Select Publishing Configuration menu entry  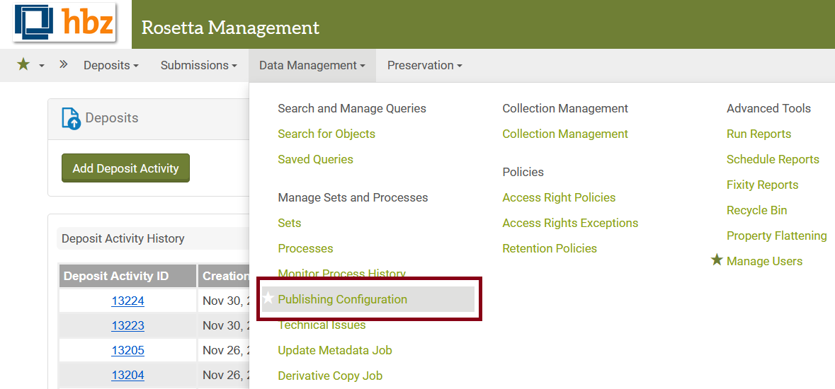[x=342, y=299]
